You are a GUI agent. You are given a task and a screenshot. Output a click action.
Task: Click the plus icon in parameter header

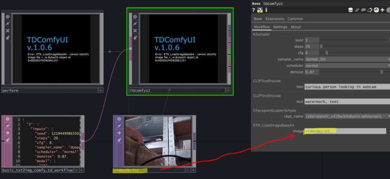click(x=382, y=10)
